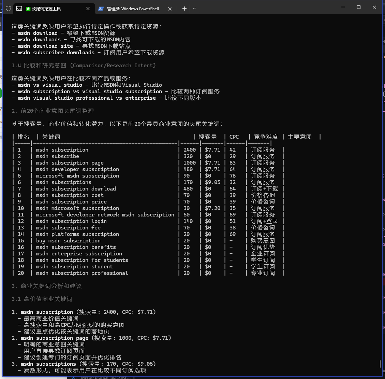The height and width of the screenshot is (379, 385).
Task: Click the '3.1 高价值商业关键词' heading
Action: click(42, 299)
